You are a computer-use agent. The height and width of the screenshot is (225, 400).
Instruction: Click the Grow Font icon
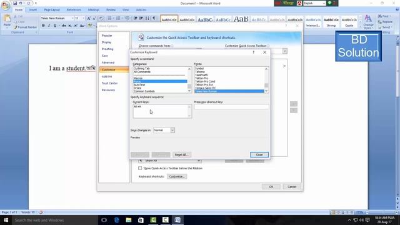89,18
